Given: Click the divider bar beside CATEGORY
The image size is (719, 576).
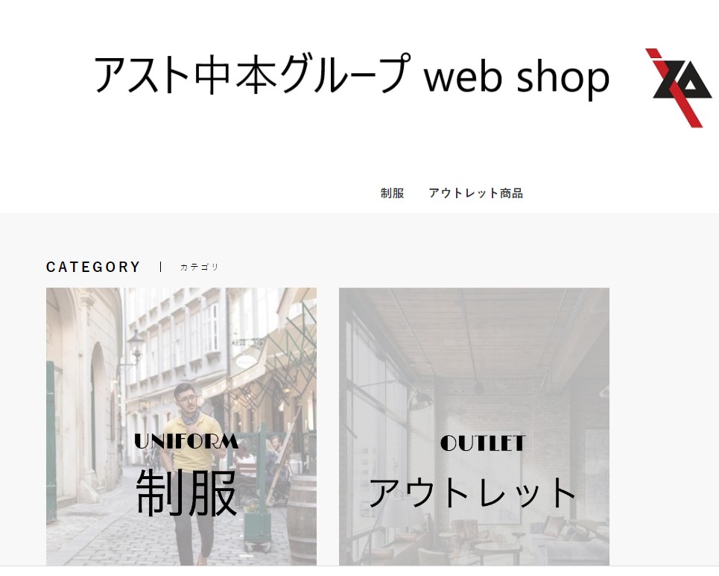Looking at the screenshot, I should (160, 267).
